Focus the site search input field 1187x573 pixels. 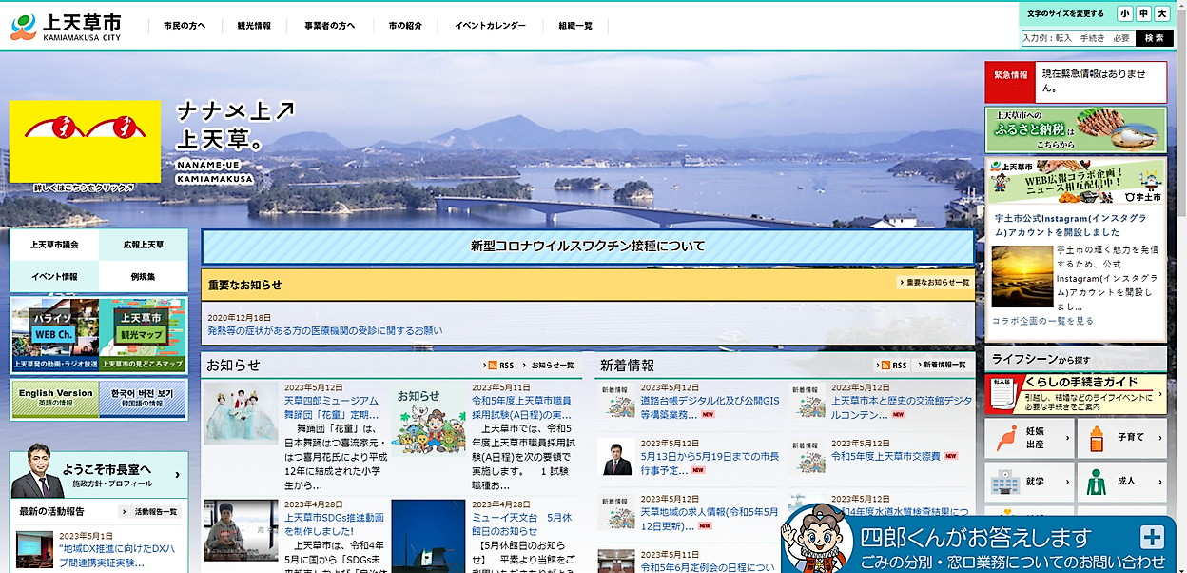click(1077, 38)
